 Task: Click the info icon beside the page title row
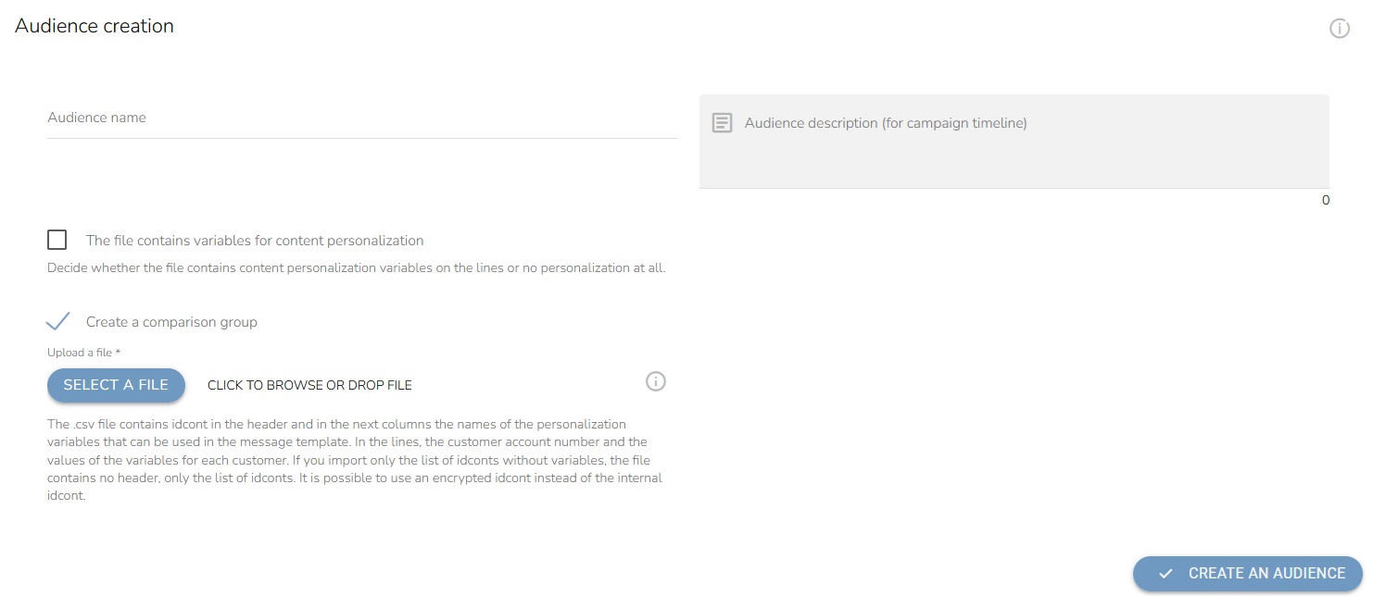tap(1340, 29)
